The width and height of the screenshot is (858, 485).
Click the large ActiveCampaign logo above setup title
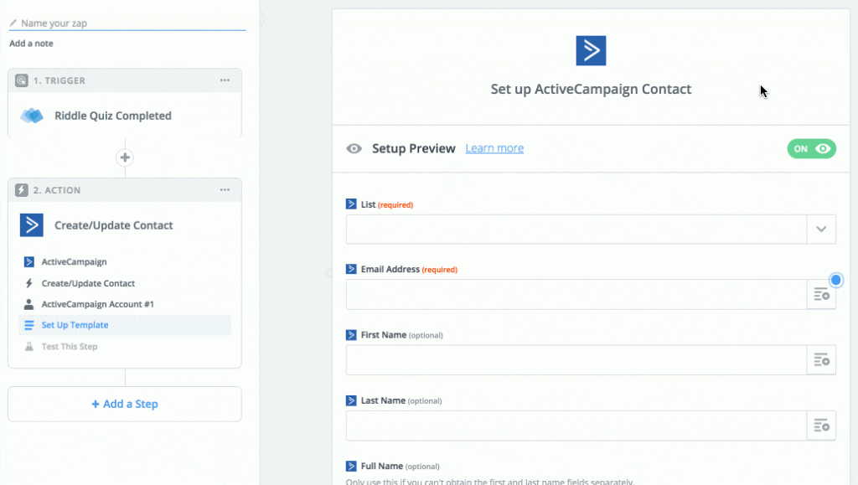tap(591, 51)
